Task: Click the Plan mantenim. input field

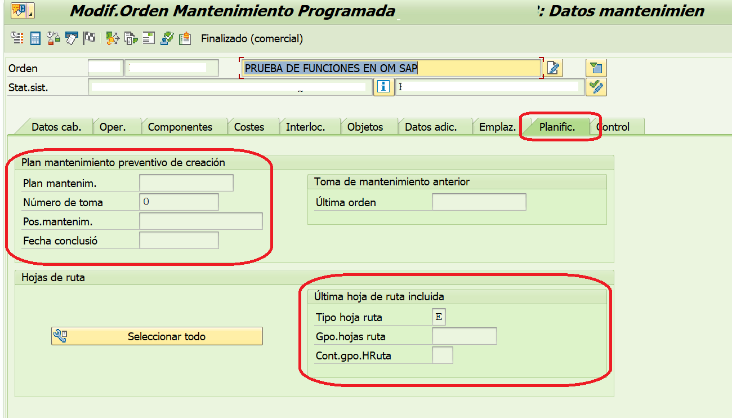Action: [186, 183]
